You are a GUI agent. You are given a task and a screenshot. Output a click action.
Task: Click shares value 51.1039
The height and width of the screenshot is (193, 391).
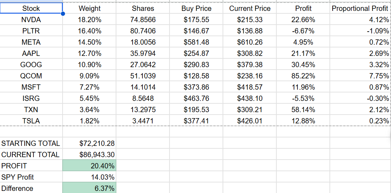143,76
